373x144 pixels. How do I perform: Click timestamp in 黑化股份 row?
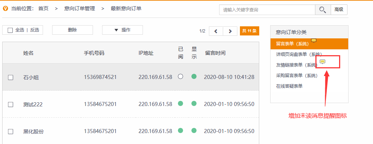click(x=229, y=131)
